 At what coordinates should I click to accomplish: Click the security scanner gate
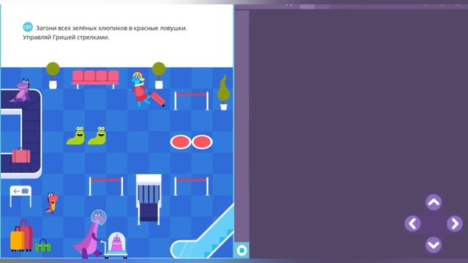tap(148, 199)
